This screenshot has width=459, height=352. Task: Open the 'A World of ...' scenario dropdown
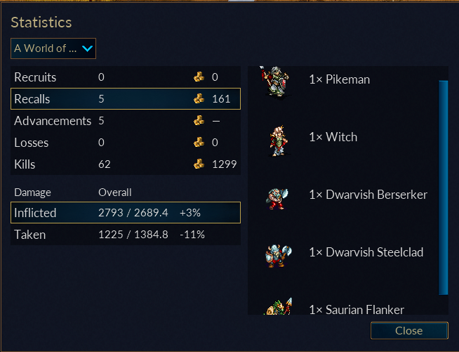53,48
